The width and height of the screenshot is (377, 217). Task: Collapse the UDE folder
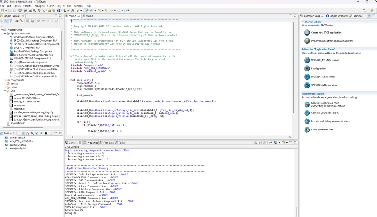pos(5,91)
